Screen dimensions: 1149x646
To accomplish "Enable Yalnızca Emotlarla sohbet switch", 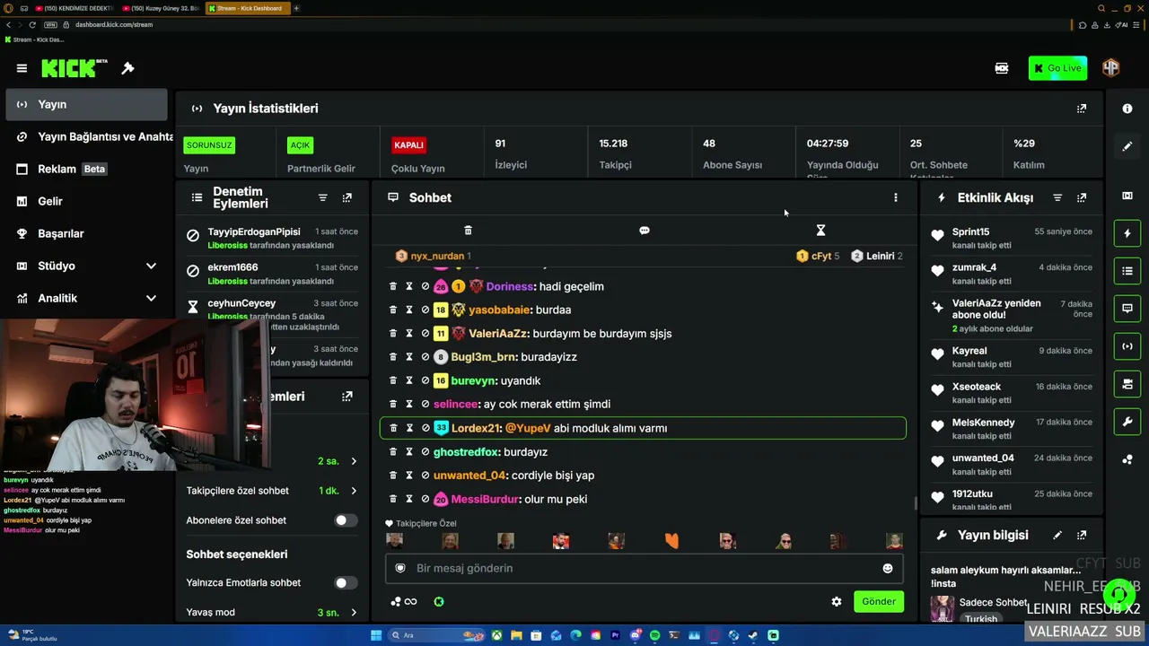I will (346, 583).
